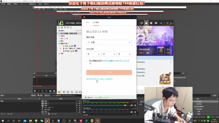The height and width of the screenshot is (123, 219).
Task: Open the 使用者協議 link
Action: pyautogui.click(x=106, y=61)
